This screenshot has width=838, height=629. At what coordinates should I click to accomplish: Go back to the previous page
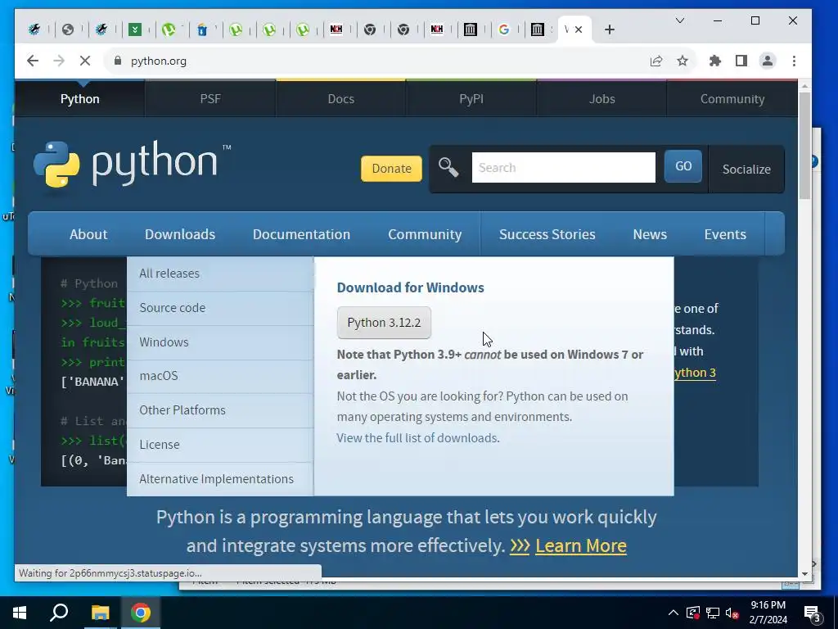coord(33,61)
